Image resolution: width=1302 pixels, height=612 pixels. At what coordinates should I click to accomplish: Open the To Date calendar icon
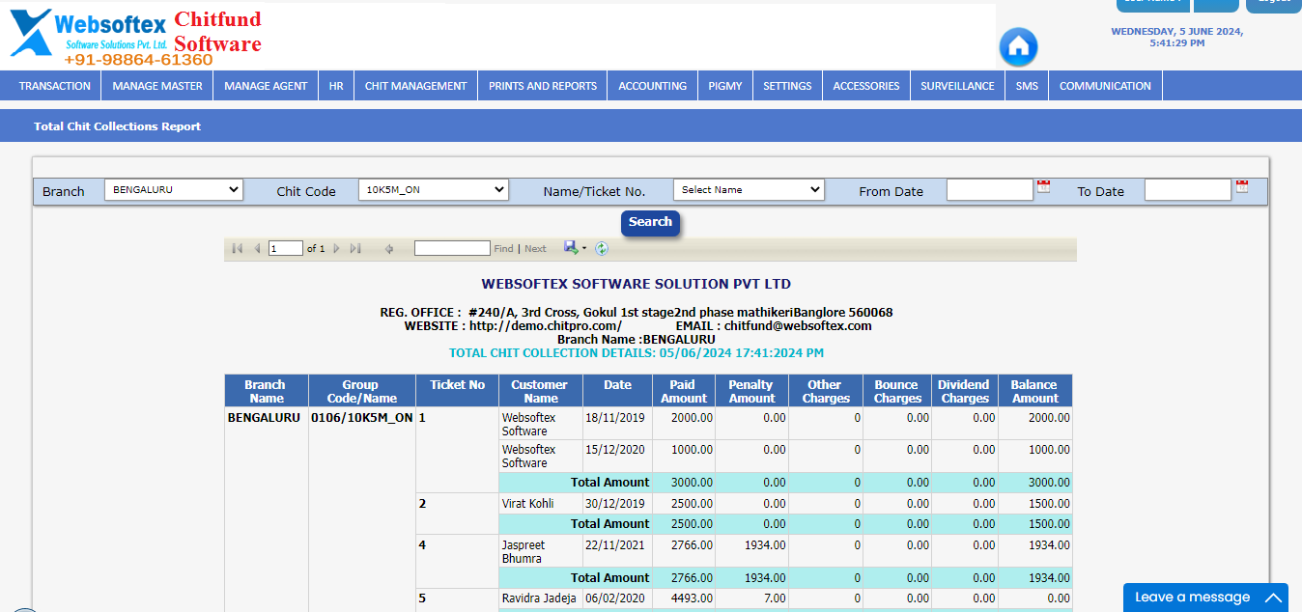coord(1241,188)
